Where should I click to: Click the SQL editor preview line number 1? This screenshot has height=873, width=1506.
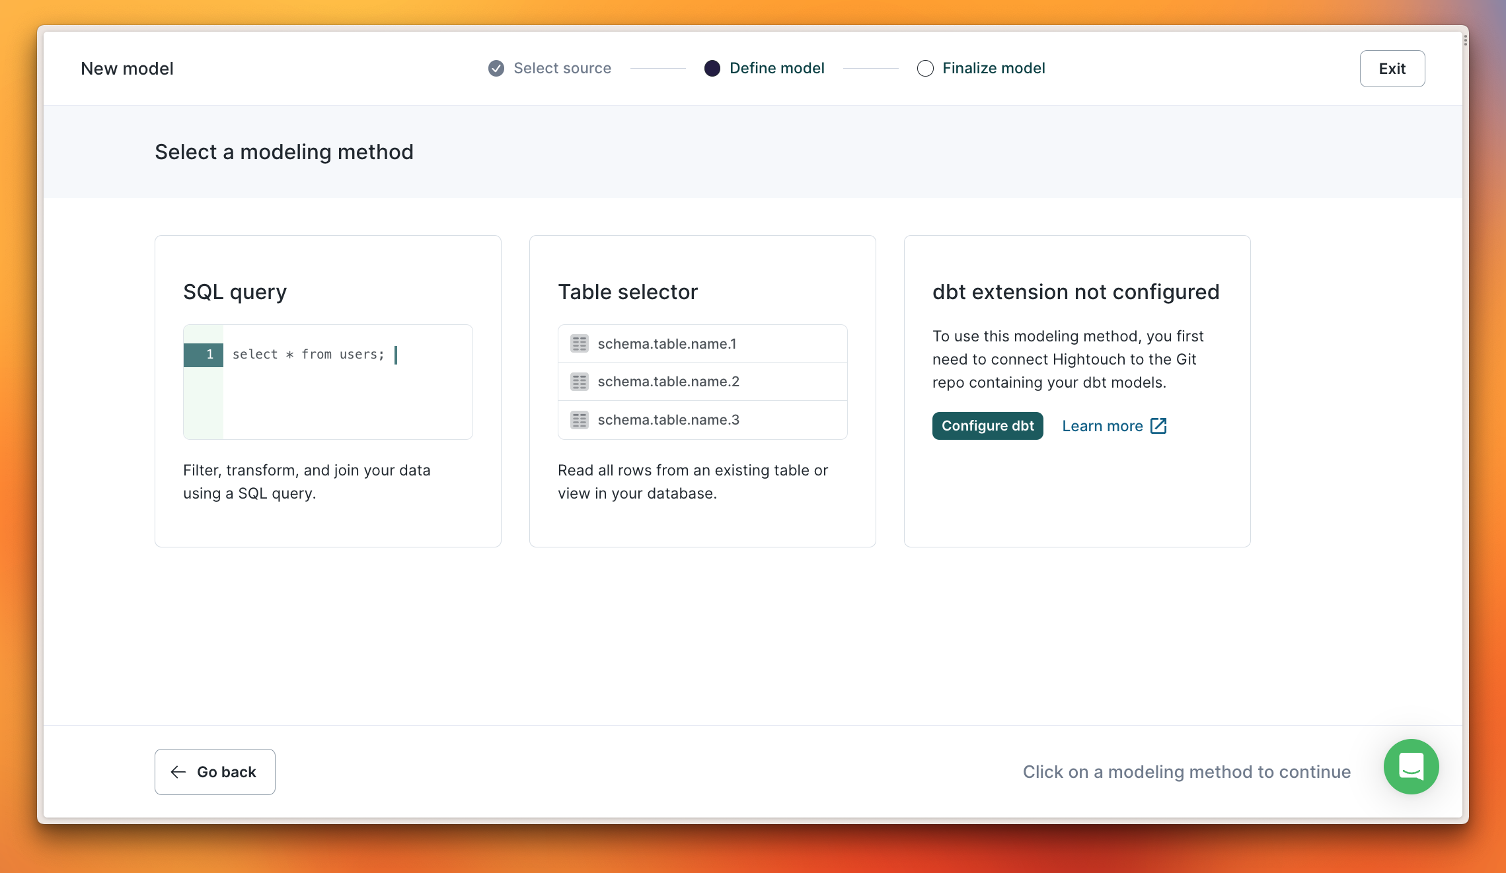tap(209, 355)
